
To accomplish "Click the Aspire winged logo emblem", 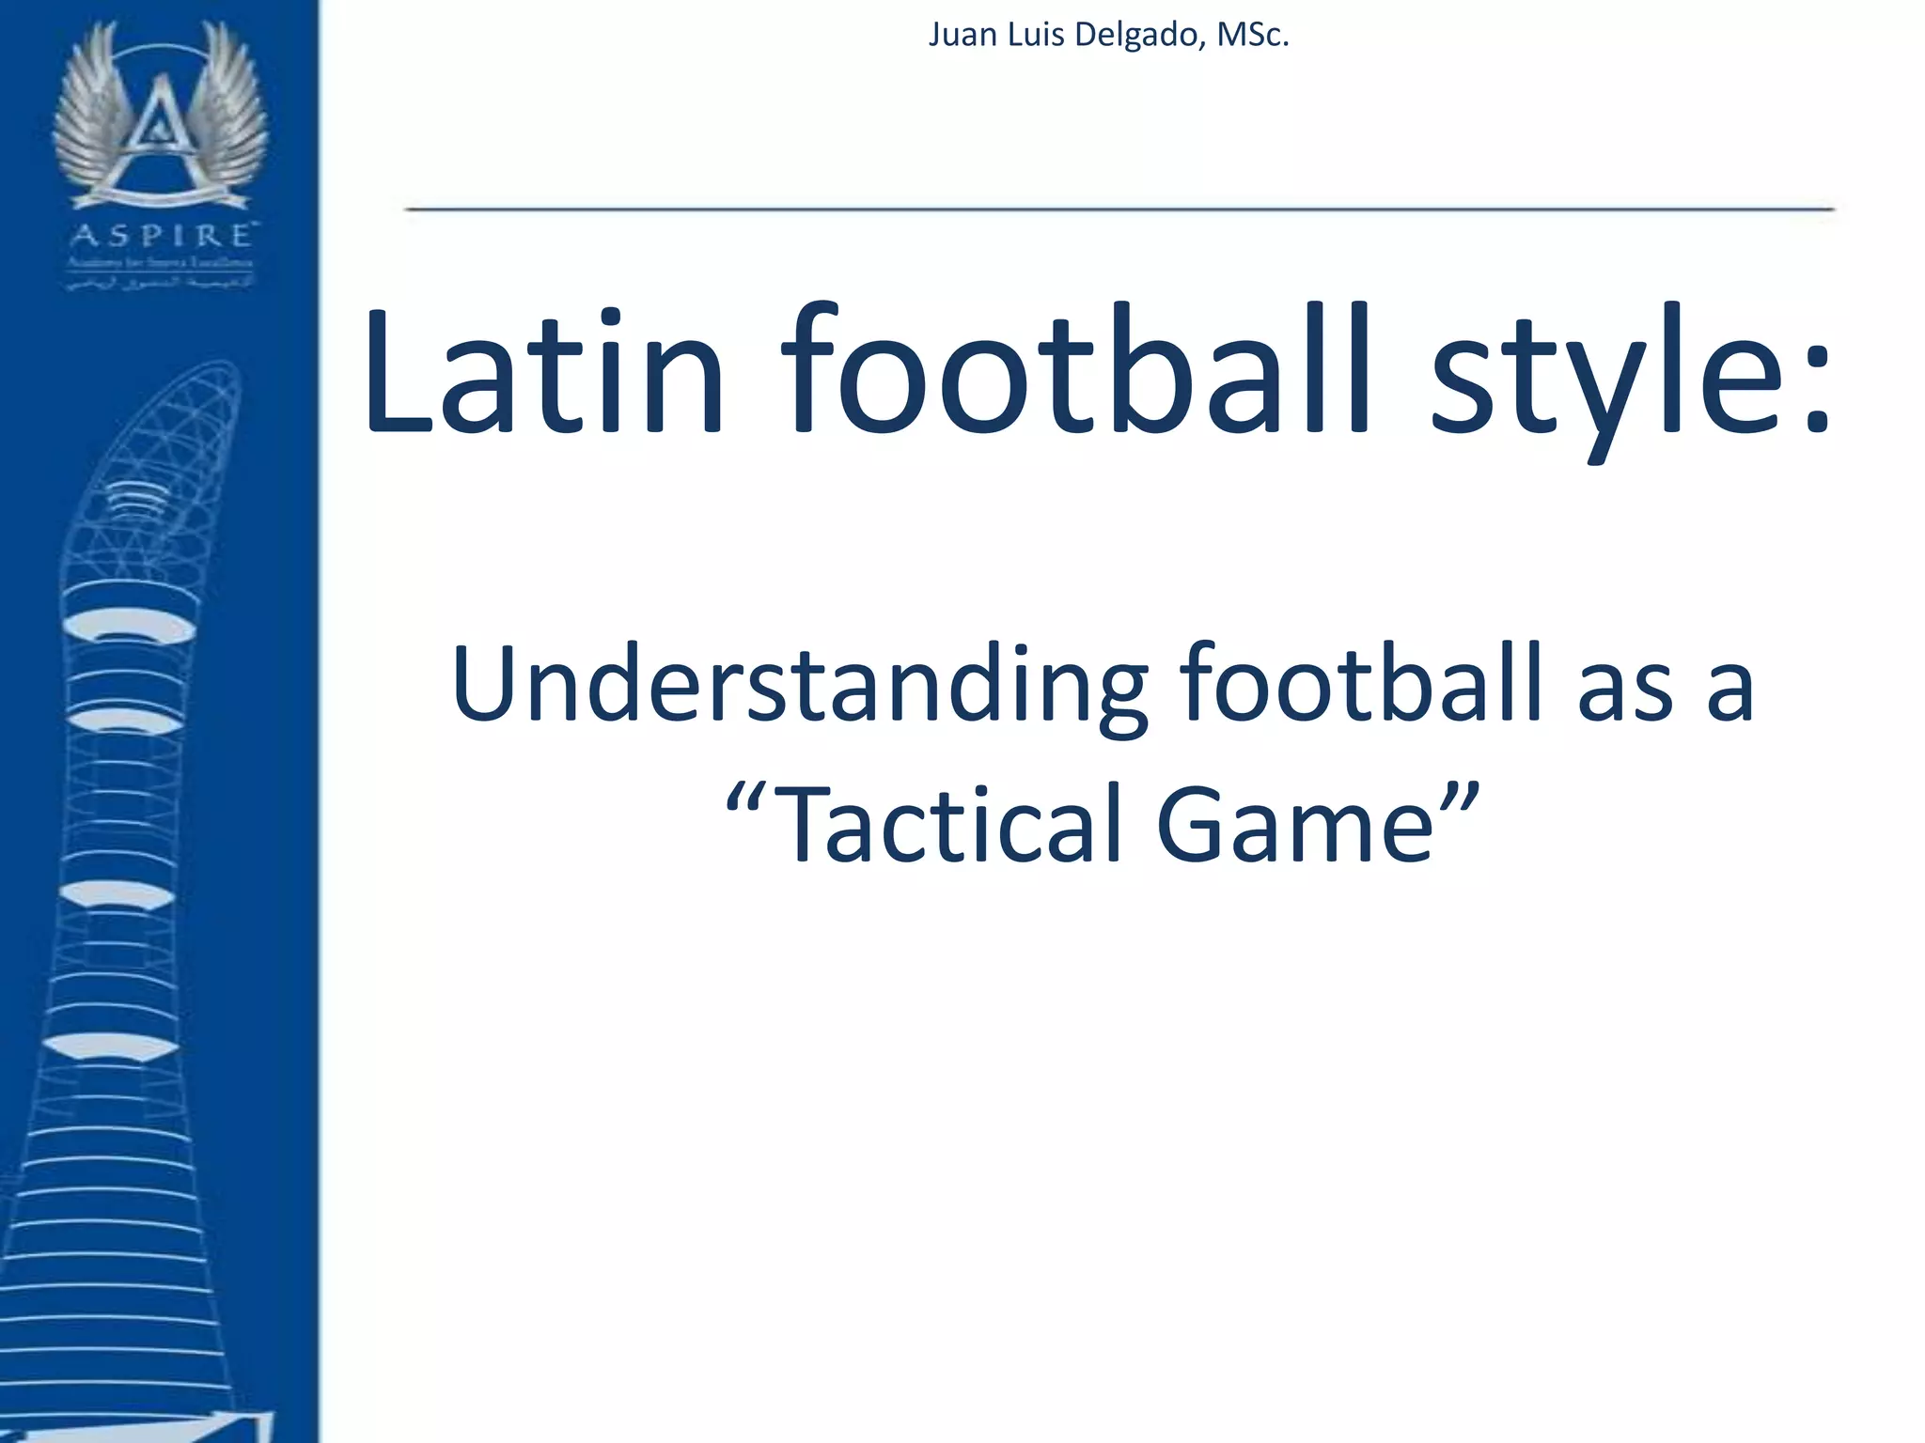I will pyautogui.click(x=160, y=115).
